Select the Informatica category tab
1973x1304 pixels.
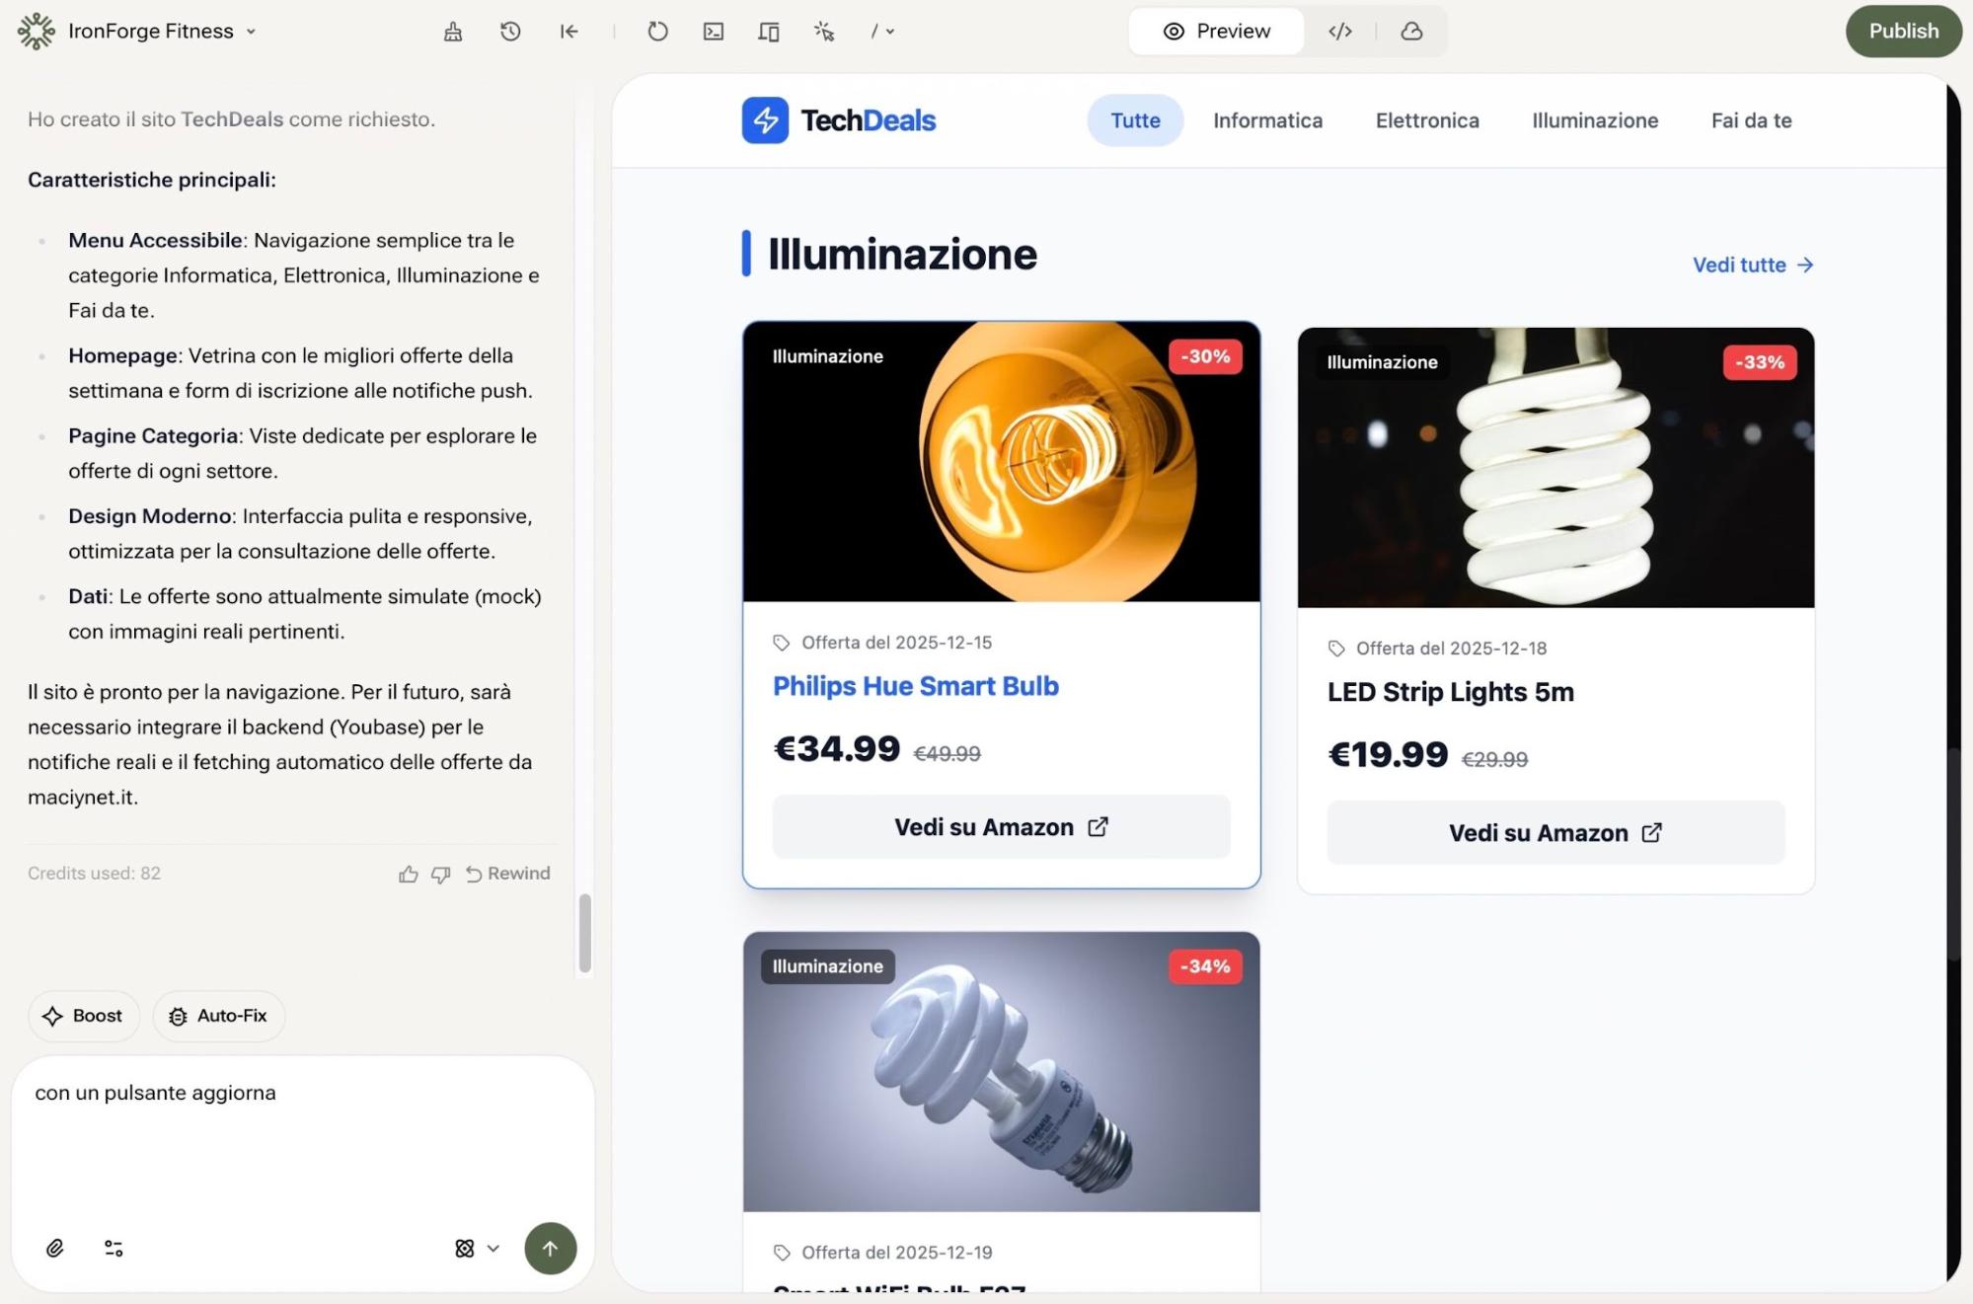[1267, 120]
